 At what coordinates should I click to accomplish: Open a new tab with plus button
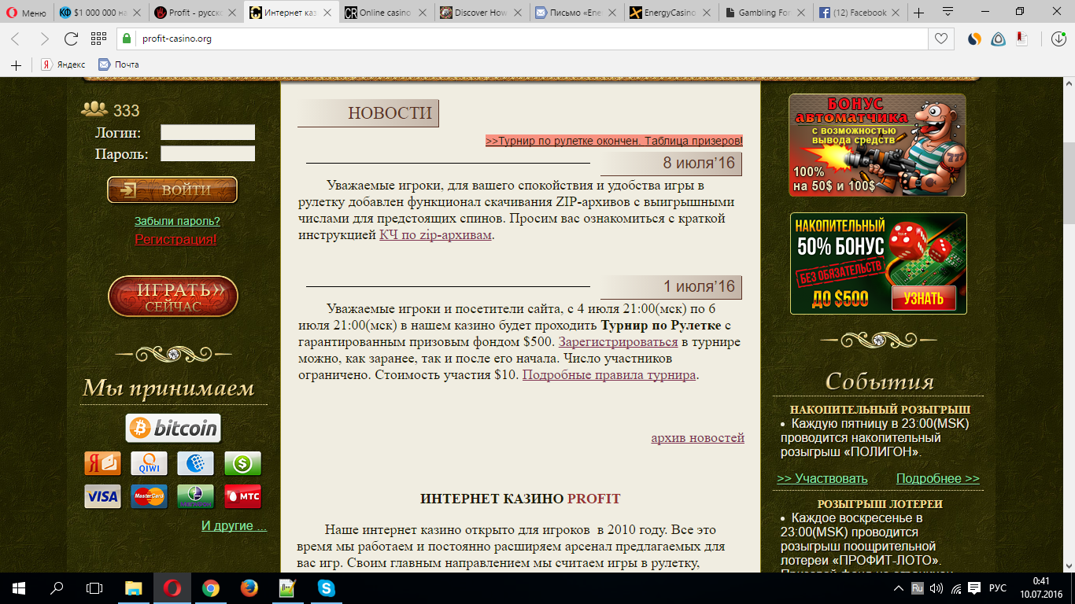pos(918,13)
